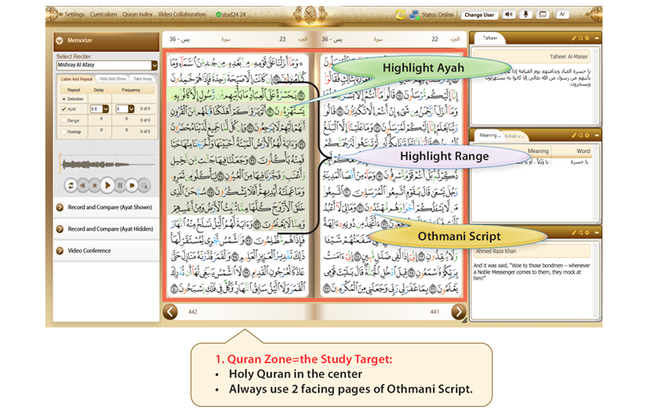The height and width of the screenshot is (412, 648).
Task: Click the Change User button
Action: tap(479, 15)
